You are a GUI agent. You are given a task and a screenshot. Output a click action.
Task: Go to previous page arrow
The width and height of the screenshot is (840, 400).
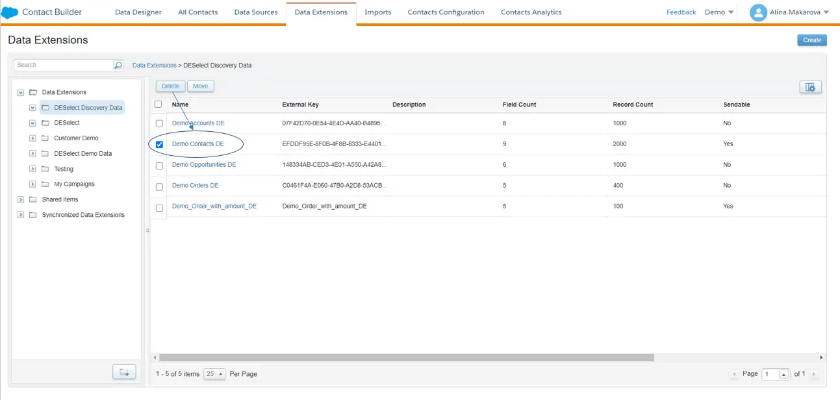[734, 374]
